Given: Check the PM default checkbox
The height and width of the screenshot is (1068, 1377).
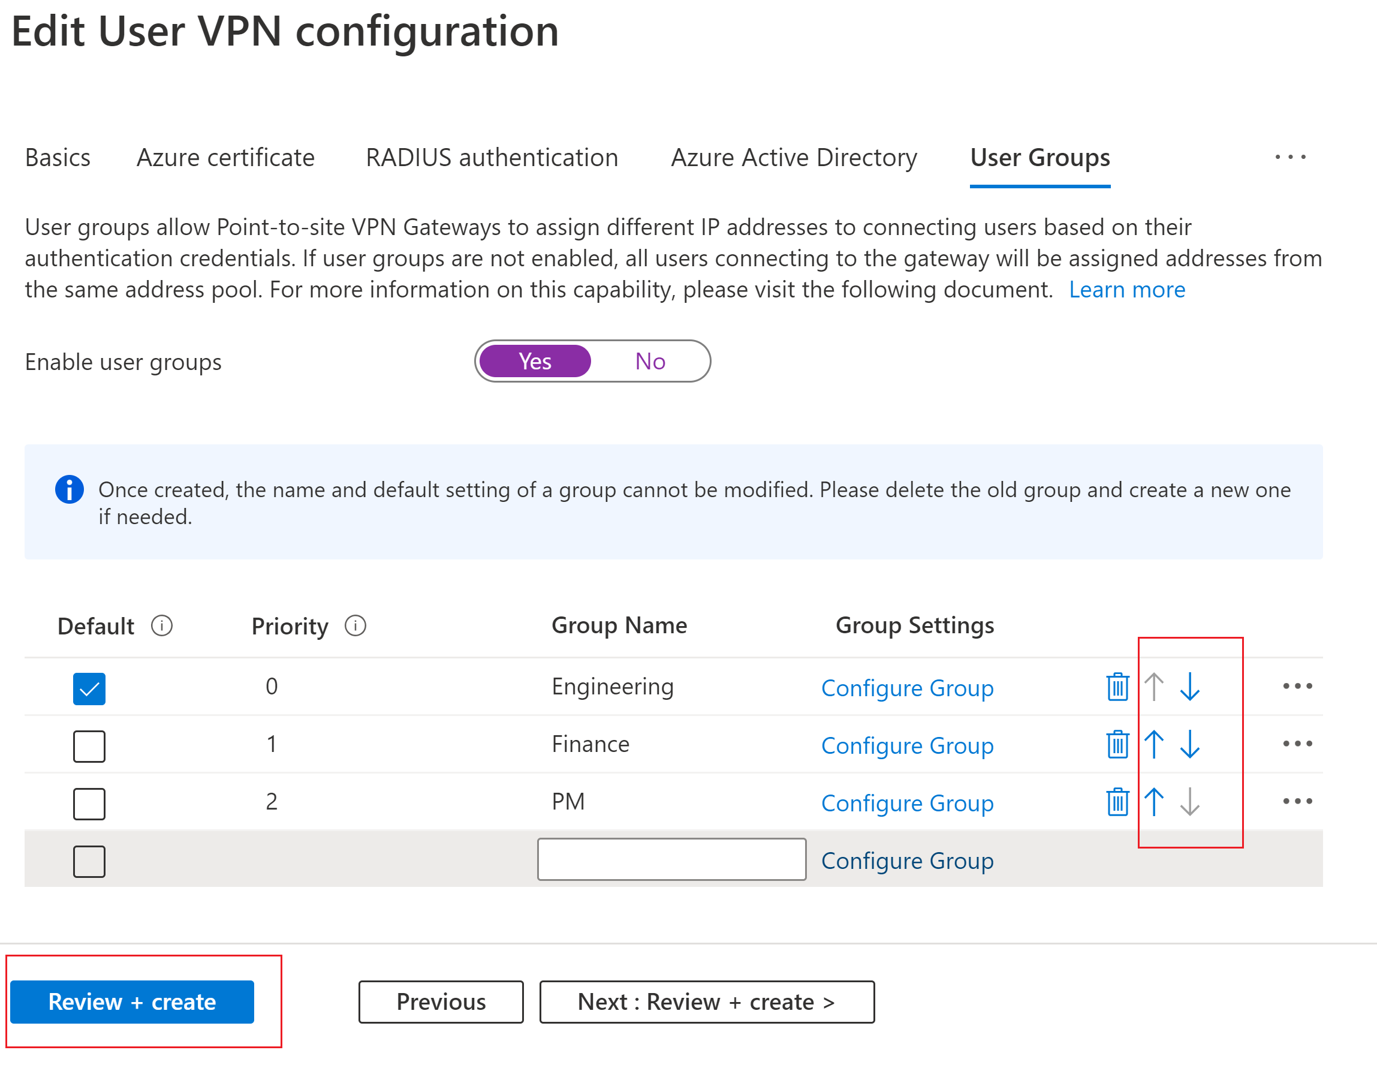Looking at the screenshot, I should pos(89,804).
